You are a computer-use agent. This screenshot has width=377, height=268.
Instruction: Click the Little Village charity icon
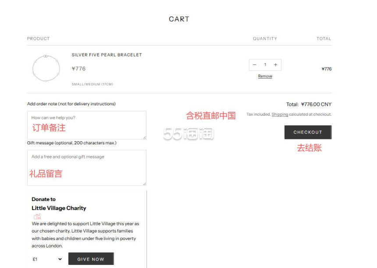(x=37, y=216)
